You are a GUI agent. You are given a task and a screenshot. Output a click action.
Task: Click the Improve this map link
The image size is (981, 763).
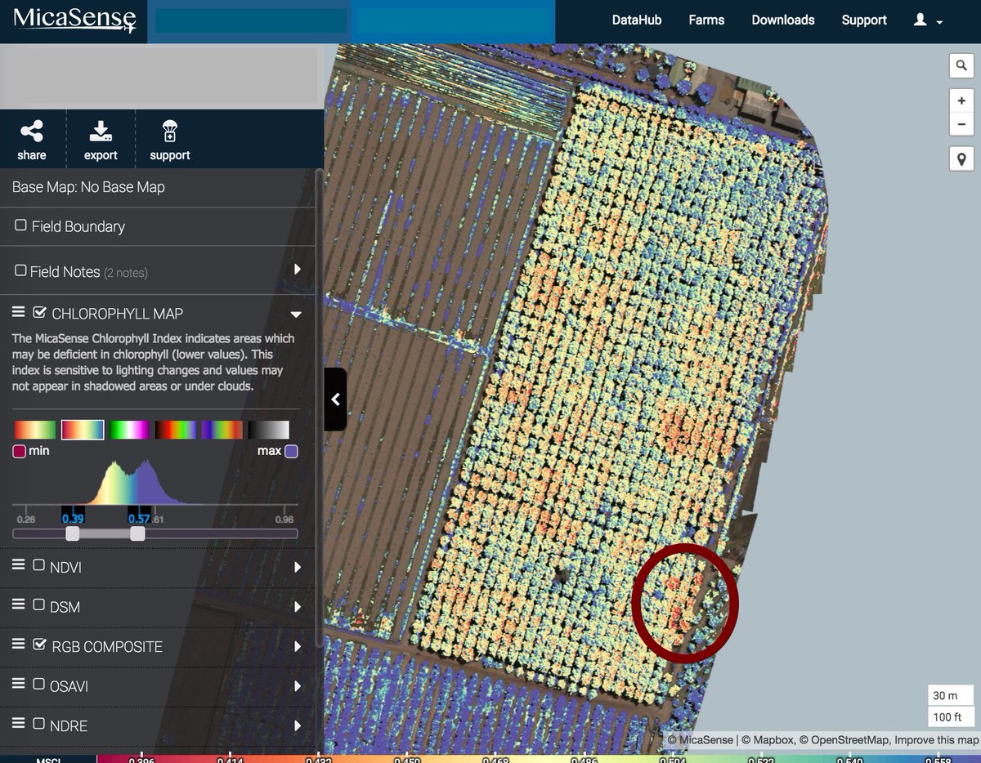click(937, 740)
